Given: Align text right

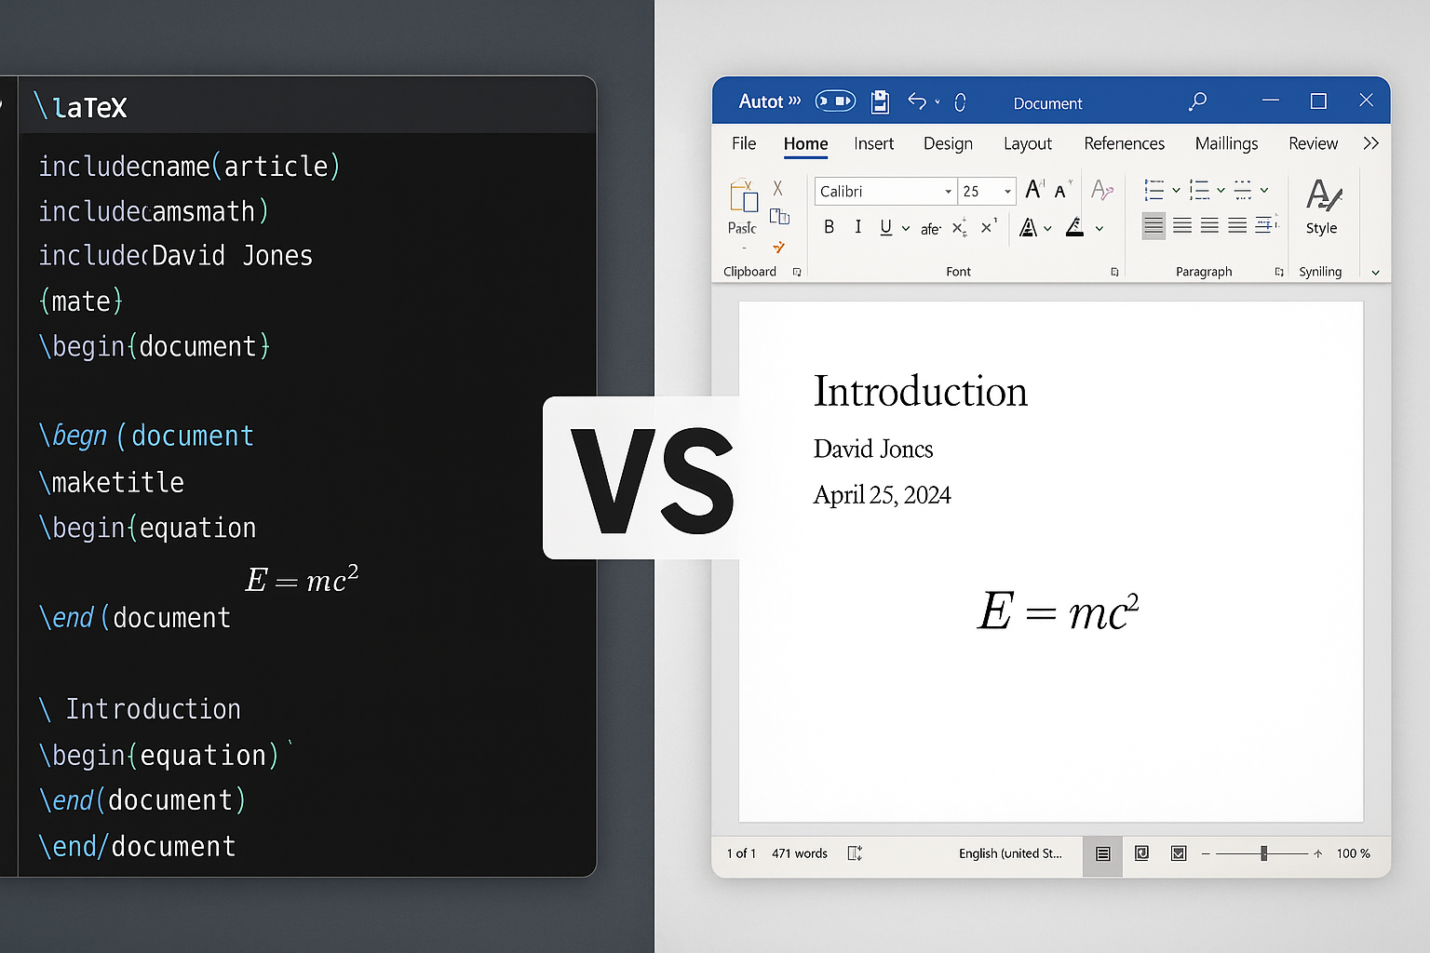Looking at the screenshot, I should [1209, 225].
